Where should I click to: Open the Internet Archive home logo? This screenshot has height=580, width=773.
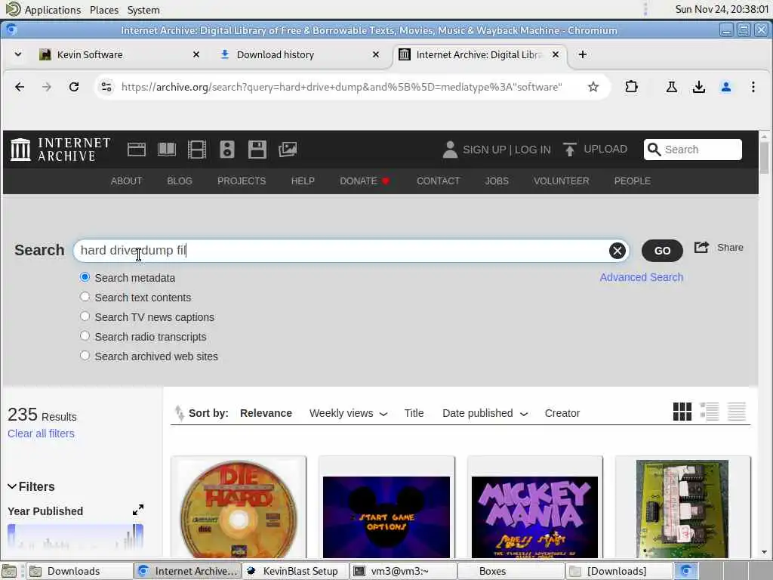click(x=60, y=150)
